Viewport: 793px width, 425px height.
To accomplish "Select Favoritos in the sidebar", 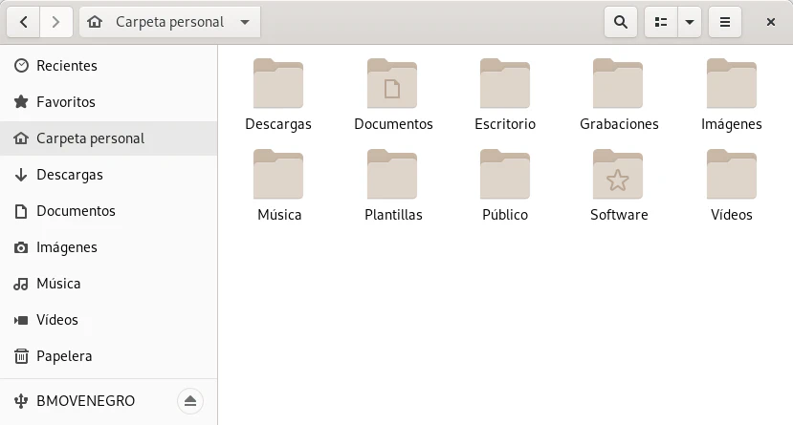I will [x=66, y=102].
